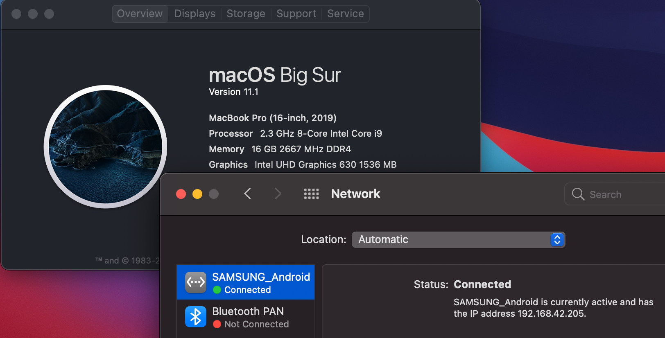The height and width of the screenshot is (338, 665).
Task: Click the Bluetooth PAN icon
Action: (x=196, y=317)
